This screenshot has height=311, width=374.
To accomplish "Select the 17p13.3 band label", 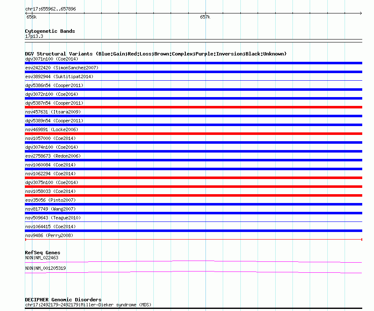I will [x=34, y=36].
